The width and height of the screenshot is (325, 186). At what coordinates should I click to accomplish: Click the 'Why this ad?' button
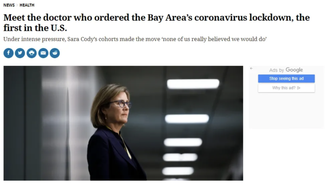(286, 88)
